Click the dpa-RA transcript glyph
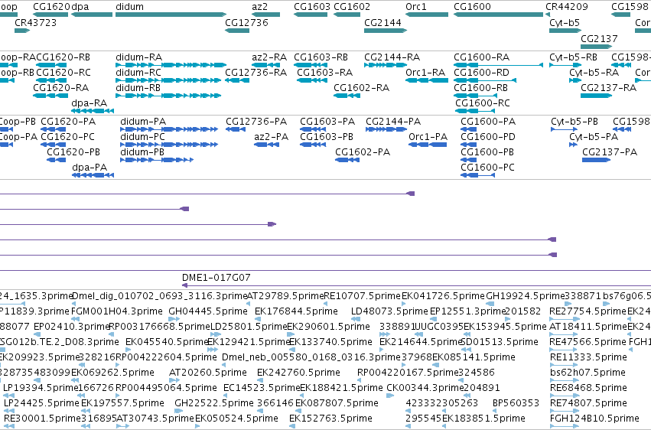The width and height of the screenshot is (651, 430). 93,111
